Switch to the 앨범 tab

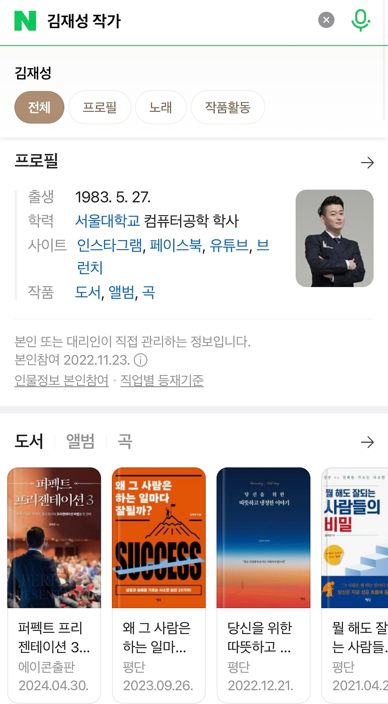[80, 441]
